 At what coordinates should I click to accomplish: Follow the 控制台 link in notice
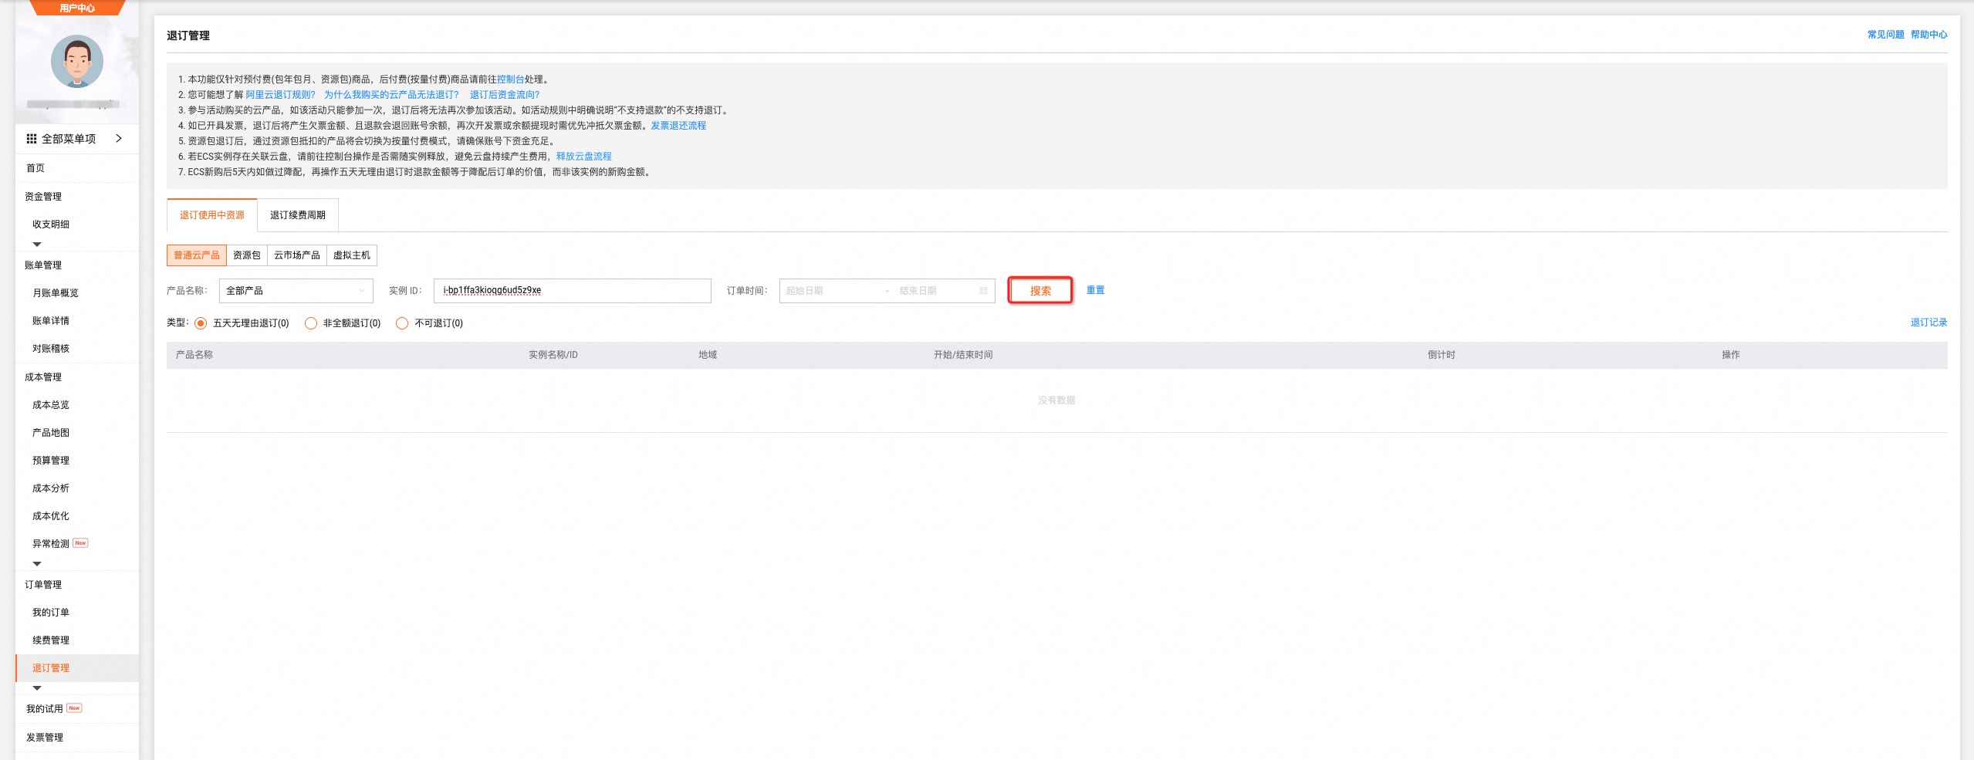[510, 79]
